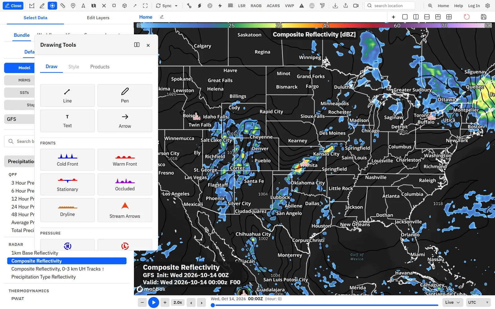Screen dimensions: 495x309
Task: Choose the Cold Front drawing tool
Action: [x=67, y=159]
